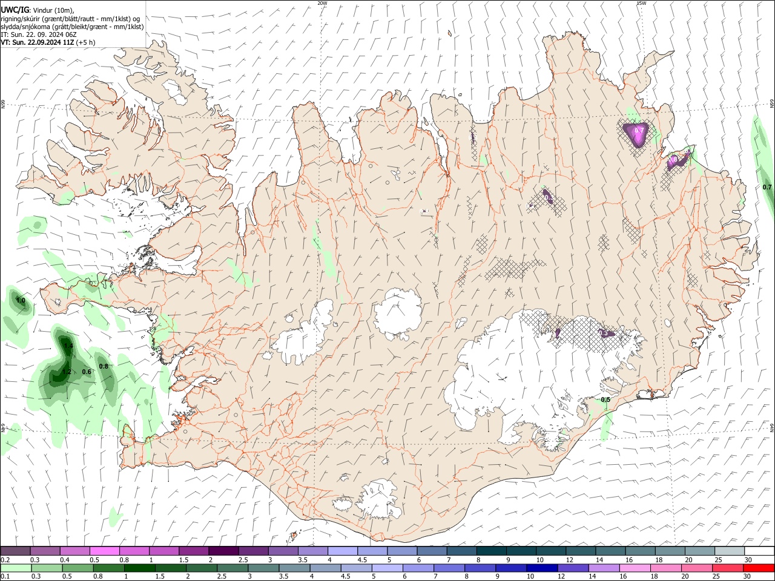Click the round Hofsjökull glacier in central Iceland
Viewport: 775px width, 581px height.
(398, 314)
